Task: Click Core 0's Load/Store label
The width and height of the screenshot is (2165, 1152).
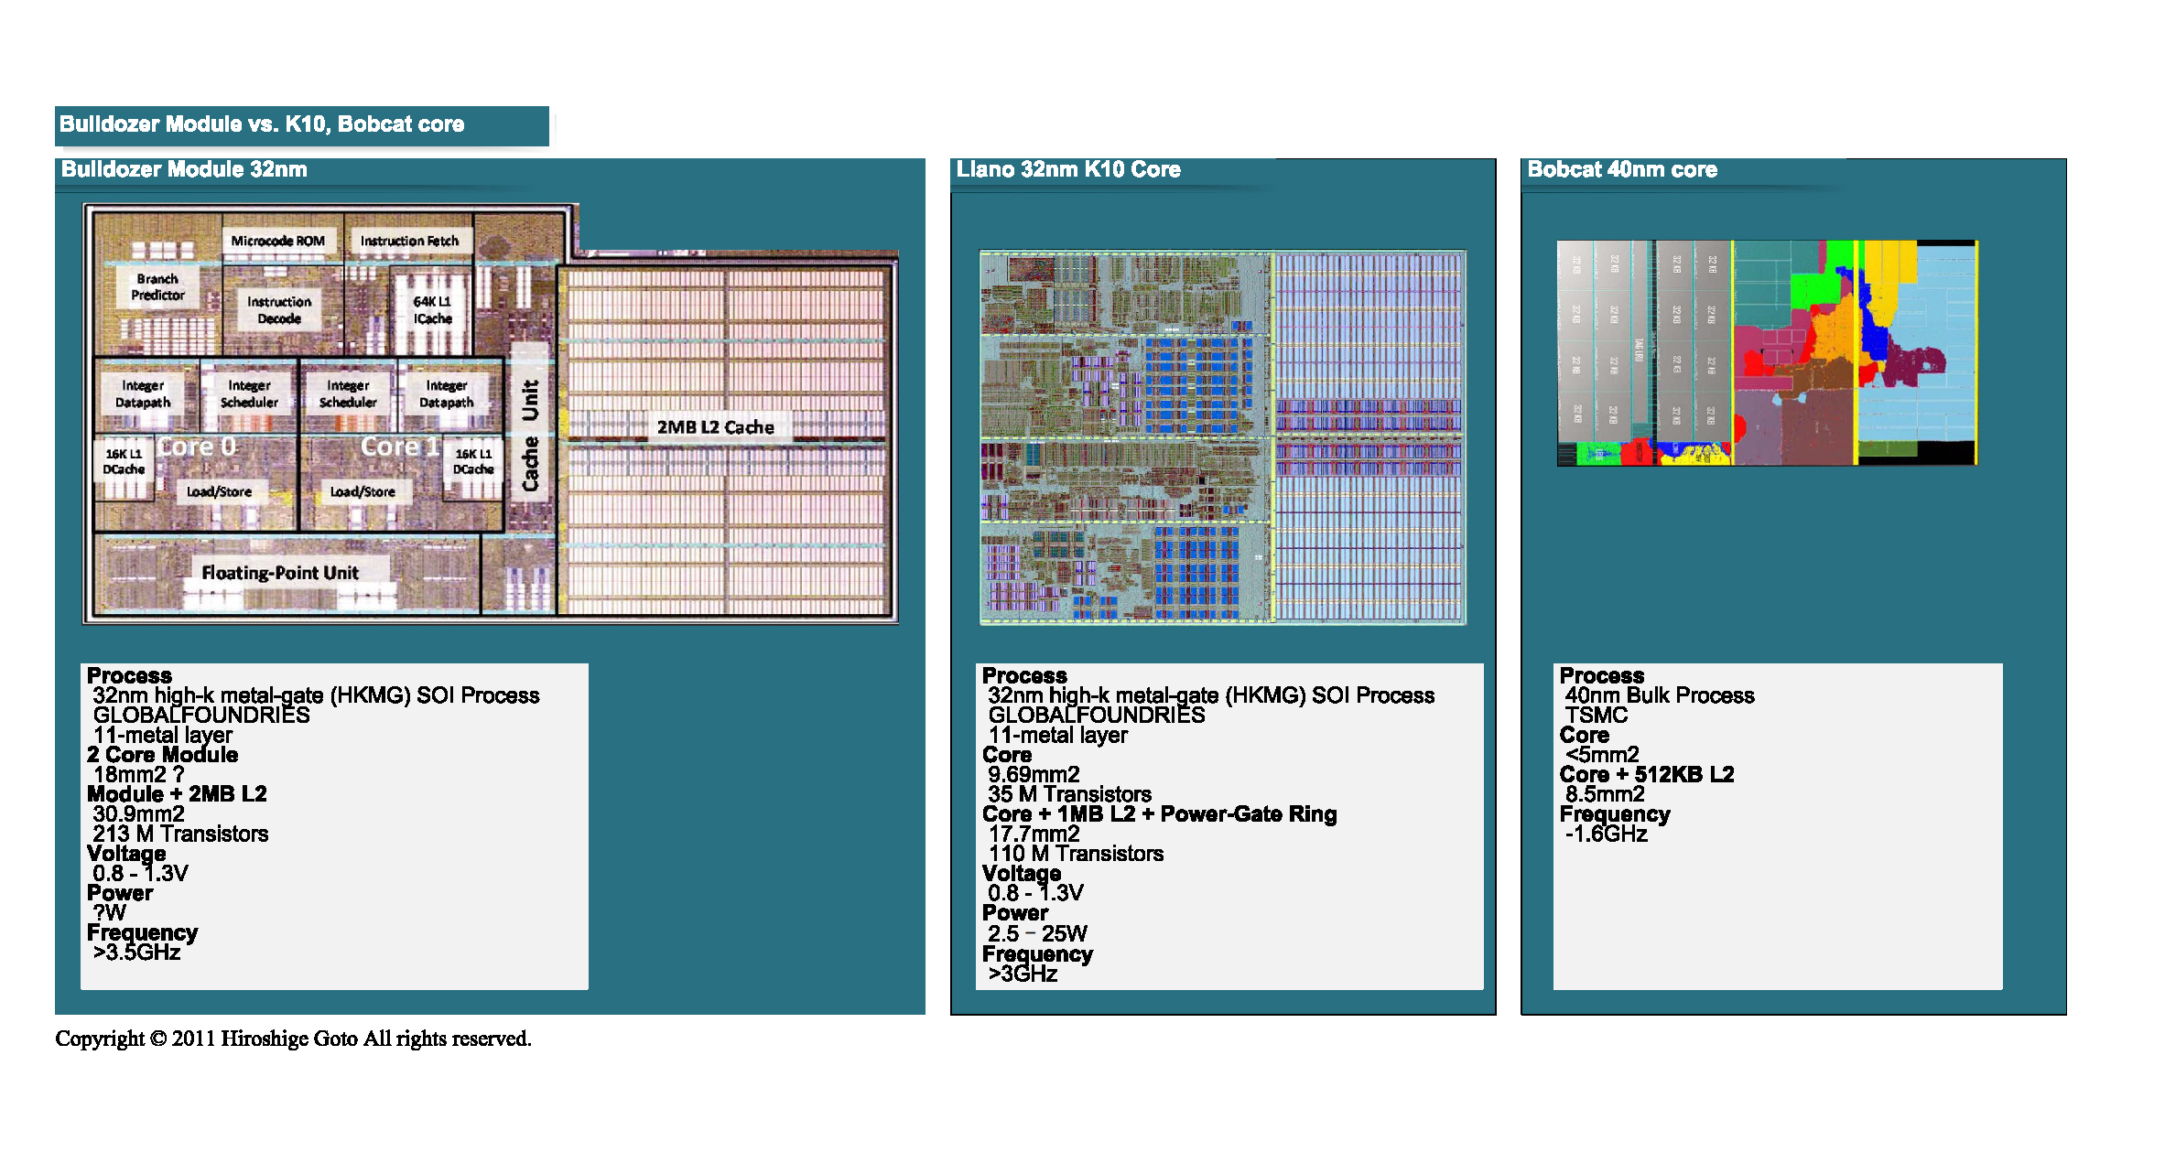Action: [219, 492]
